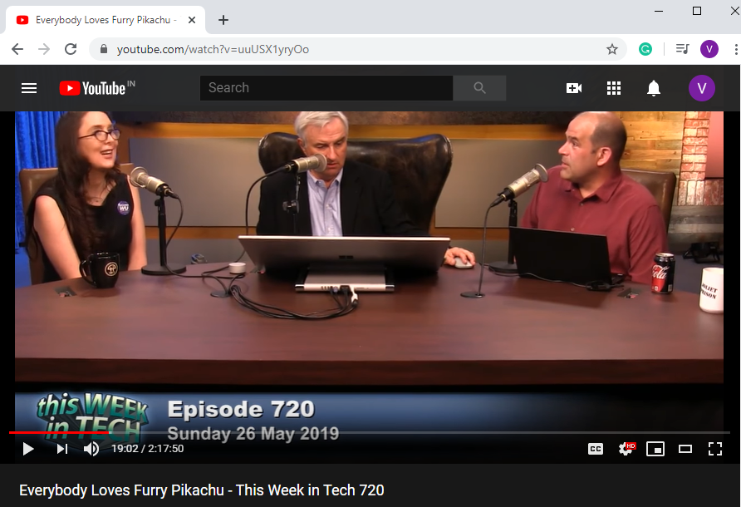Activate the miniplayer

click(655, 449)
